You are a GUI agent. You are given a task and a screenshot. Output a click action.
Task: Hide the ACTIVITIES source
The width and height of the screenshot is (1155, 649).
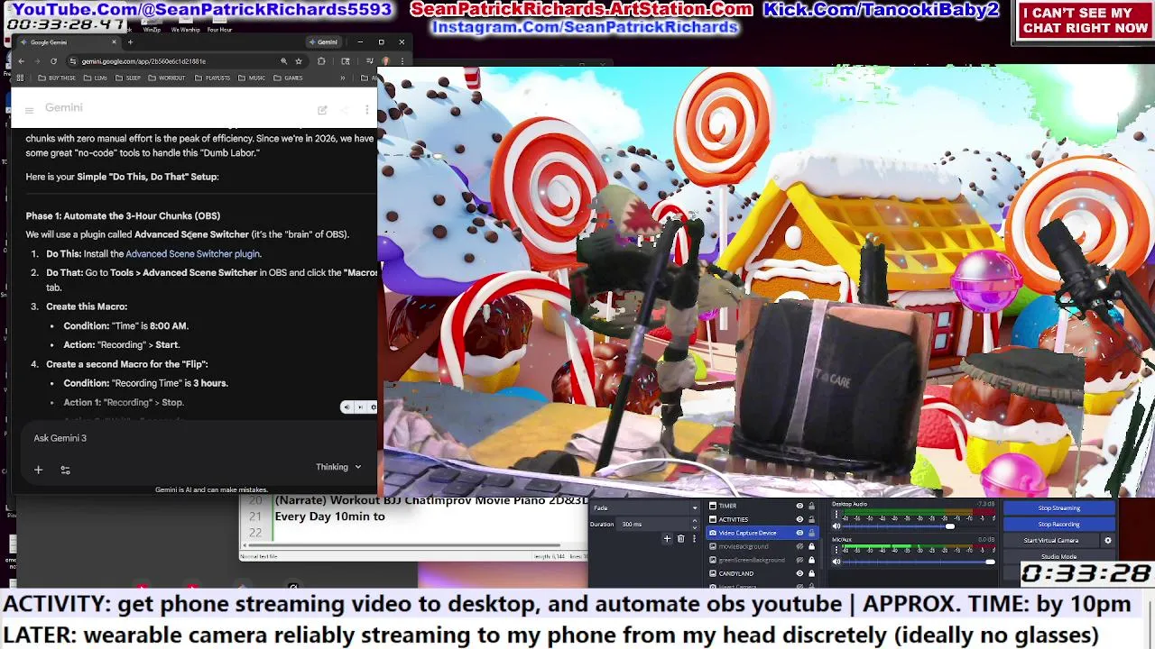tap(799, 519)
